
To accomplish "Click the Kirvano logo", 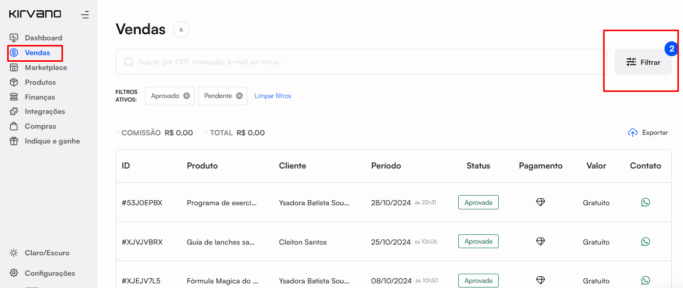I will click(35, 14).
